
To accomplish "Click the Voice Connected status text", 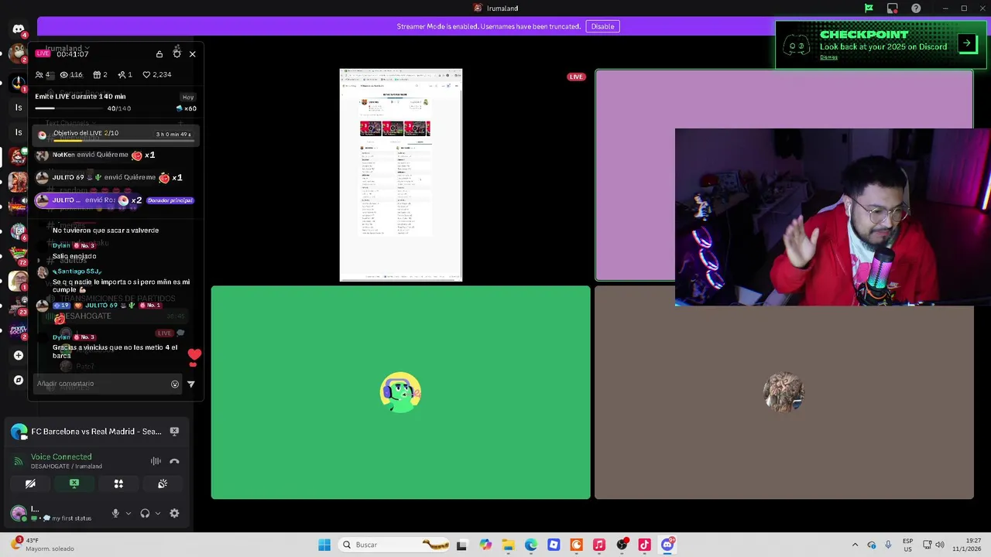I will click(61, 457).
